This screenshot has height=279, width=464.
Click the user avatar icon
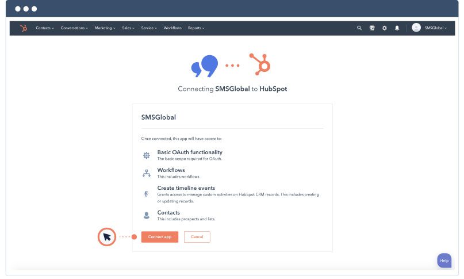pos(416,28)
